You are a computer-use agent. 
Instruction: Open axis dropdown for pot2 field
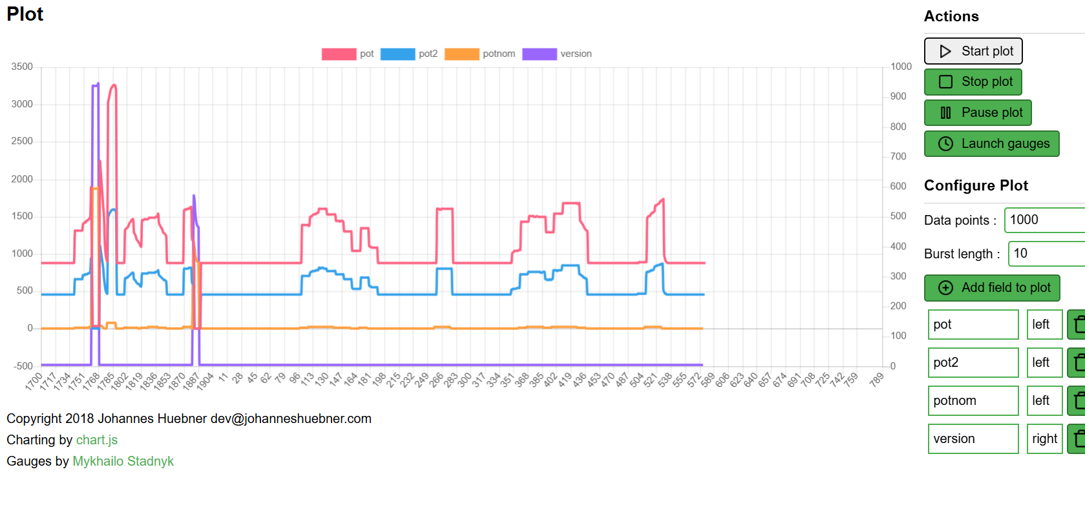tap(1044, 362)
